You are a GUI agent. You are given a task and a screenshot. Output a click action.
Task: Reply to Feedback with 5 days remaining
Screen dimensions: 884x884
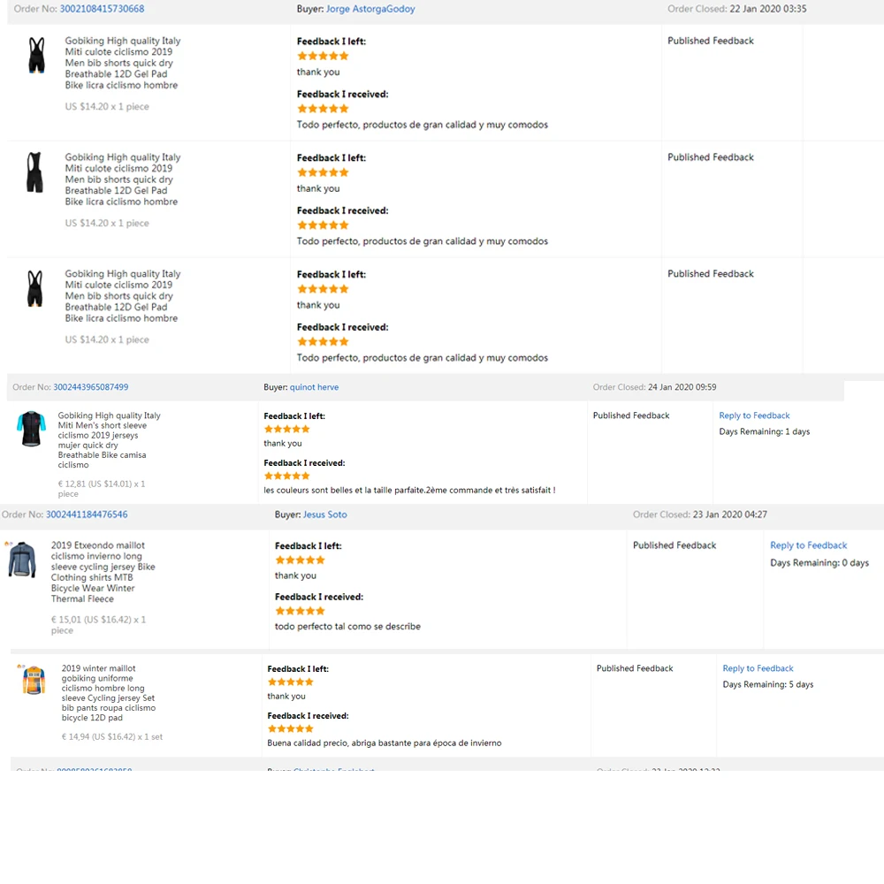pyautogui.click(x=758, y=668)
